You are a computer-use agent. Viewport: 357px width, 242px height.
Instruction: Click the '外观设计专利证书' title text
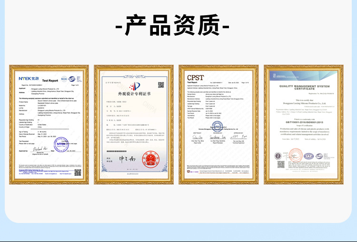click(x=134, y=94)
